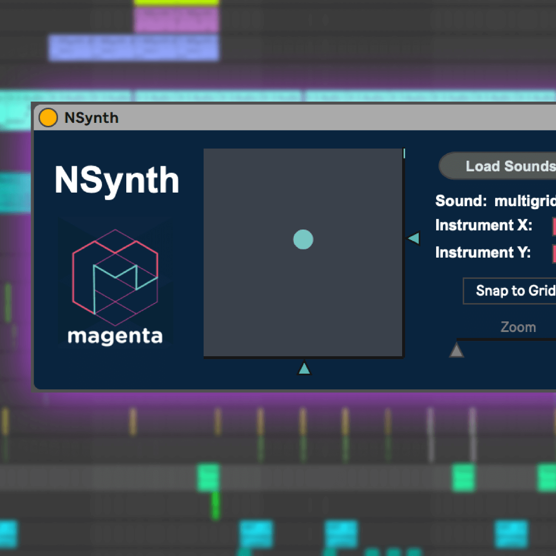Toggle Snap to Grid
Viewport: 556px width, 556px height.
[509, 291]
